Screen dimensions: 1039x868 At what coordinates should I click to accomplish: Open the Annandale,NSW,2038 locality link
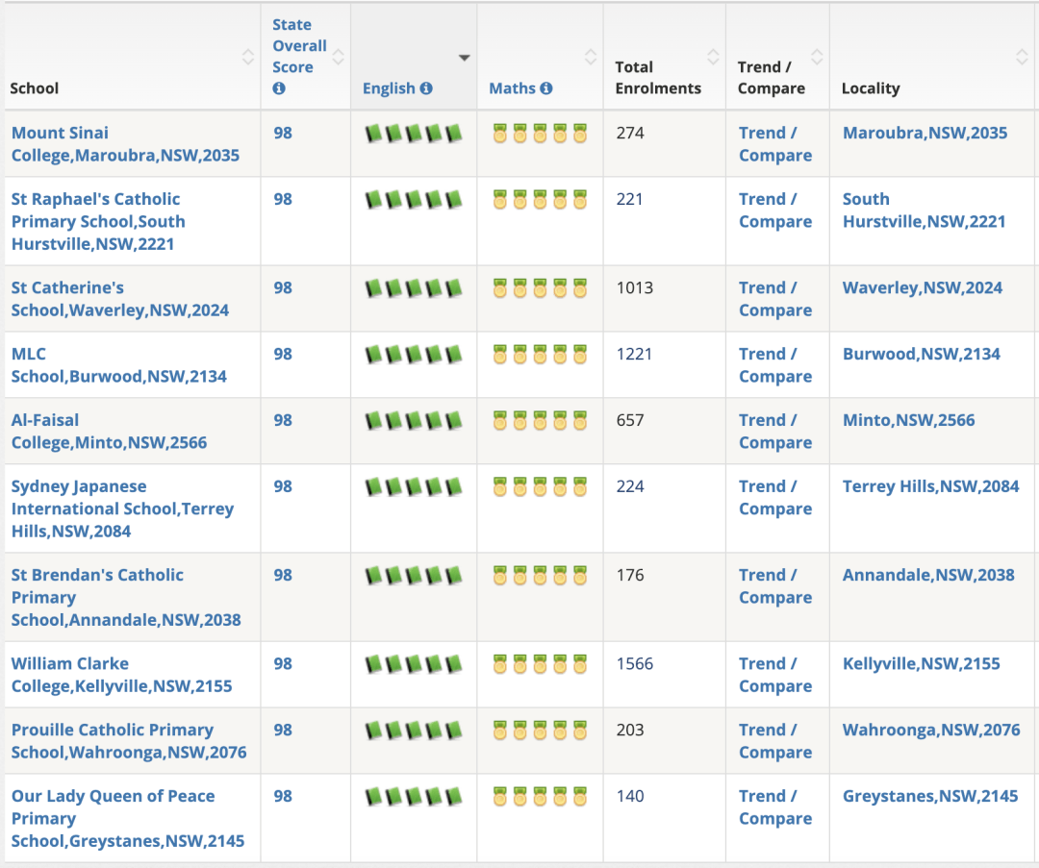pos(929,576)
